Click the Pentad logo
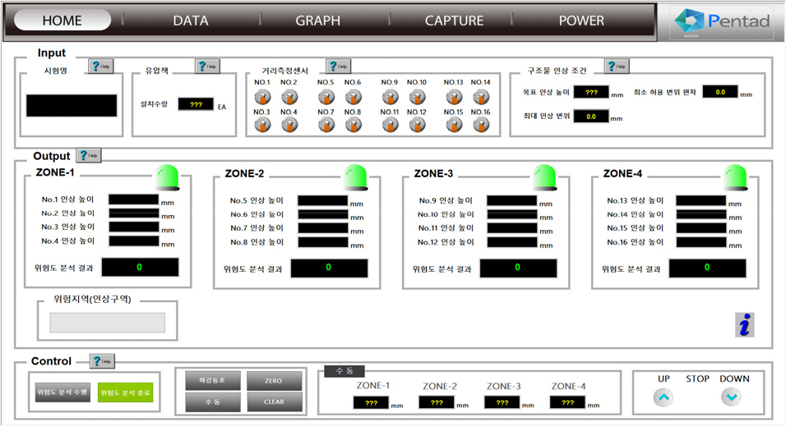This screenshot has width=786, height=426. point(723,21)
